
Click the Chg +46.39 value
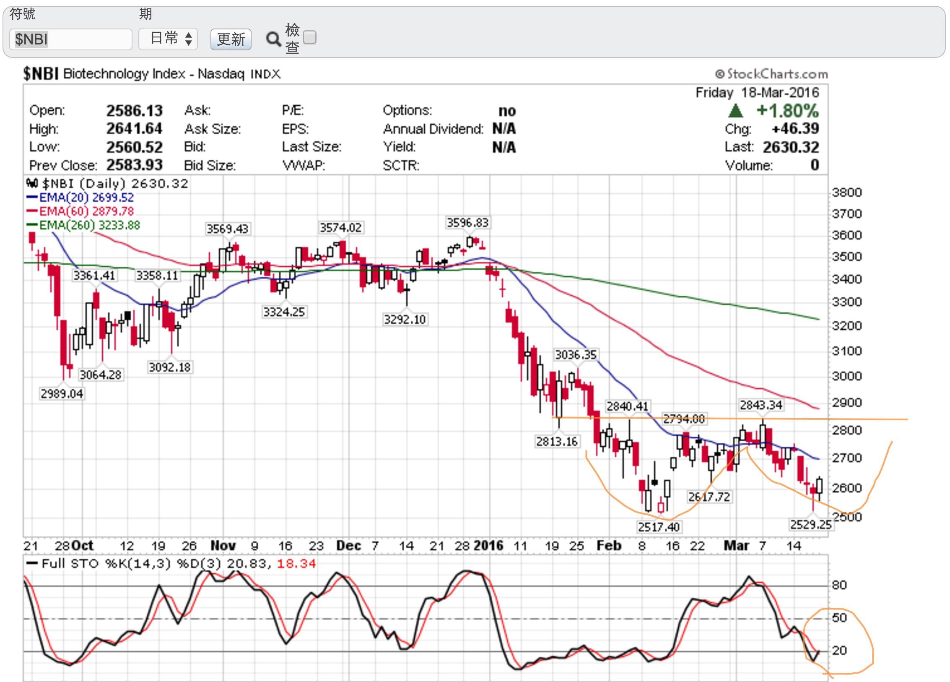(x=795, y=128)
